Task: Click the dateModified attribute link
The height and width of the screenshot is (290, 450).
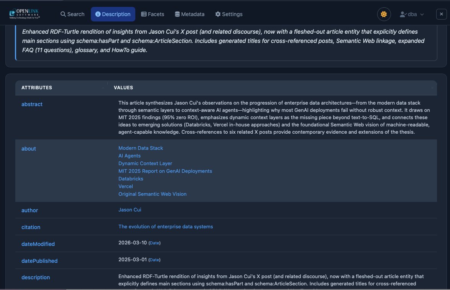Action: (38, 244)
